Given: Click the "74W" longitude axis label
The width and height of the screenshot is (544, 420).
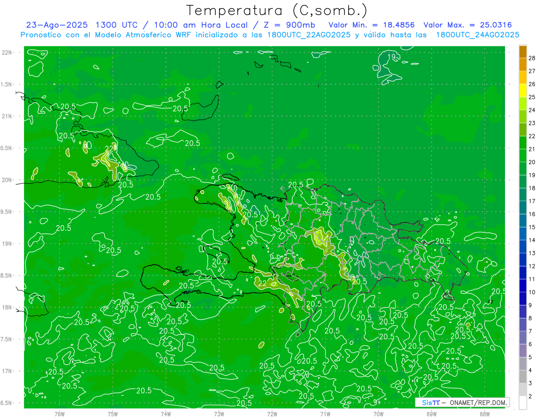Looking at the screenshot, I should (x=165, y=414).
